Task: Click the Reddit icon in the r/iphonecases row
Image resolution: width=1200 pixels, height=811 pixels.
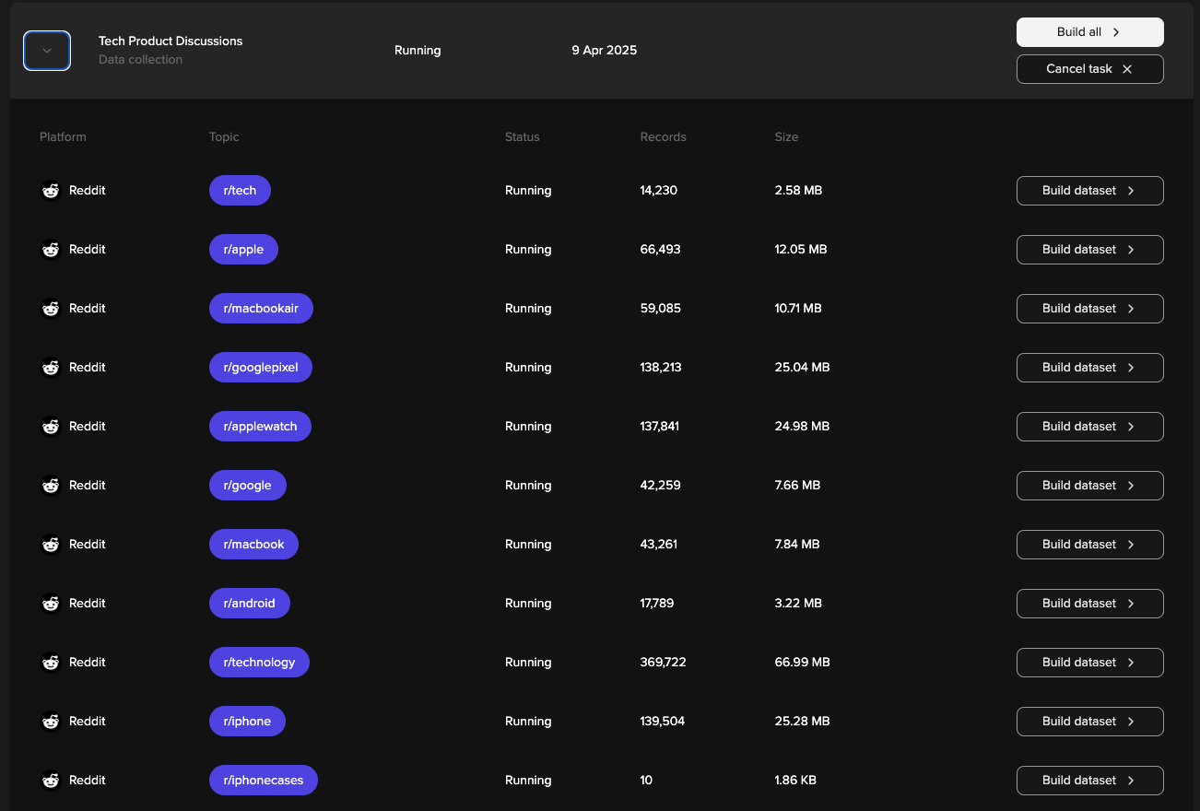Action: click(51, 781)
